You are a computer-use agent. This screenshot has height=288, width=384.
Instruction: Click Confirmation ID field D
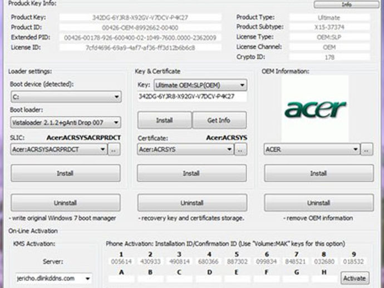pyautogui.click(x=208, y=279)
